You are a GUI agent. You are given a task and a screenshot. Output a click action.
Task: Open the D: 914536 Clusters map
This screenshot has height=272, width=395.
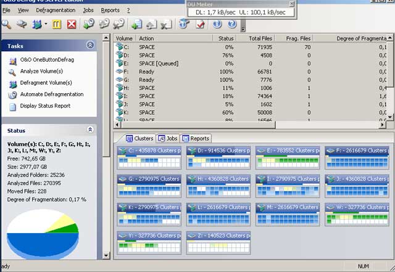tap(218, 158)
